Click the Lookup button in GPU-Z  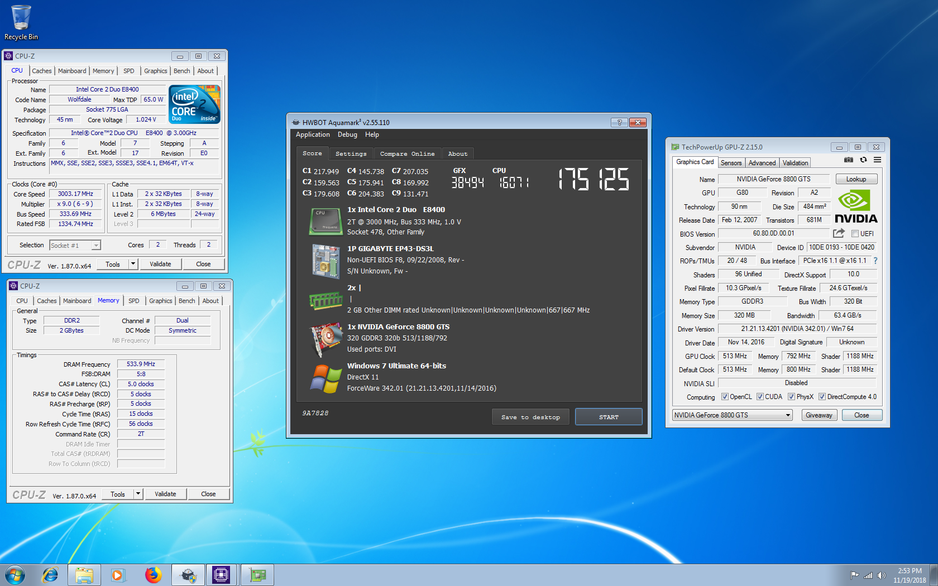click(x=856, y=179)
